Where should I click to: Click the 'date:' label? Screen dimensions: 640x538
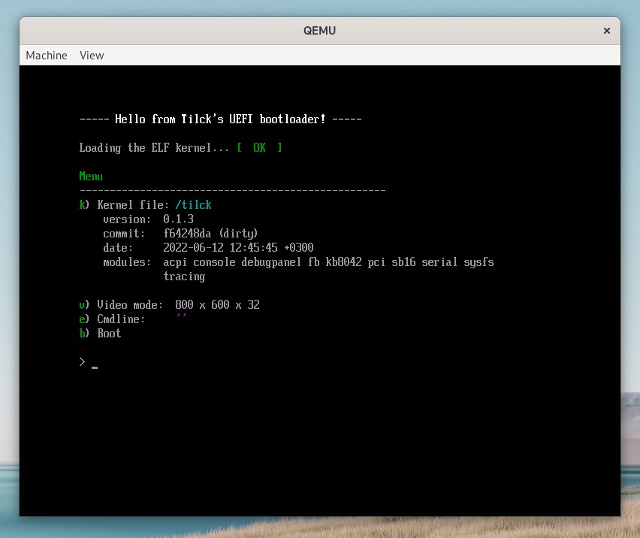pos(118,247)
